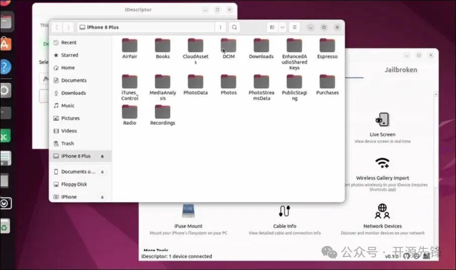Viewport: 456px width, 270px height.
Task: Open the Books folder
Action: point(162,49)
